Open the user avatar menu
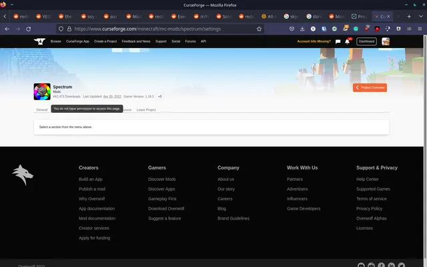This screenshot has width=427, height=267. click(386, 41)
